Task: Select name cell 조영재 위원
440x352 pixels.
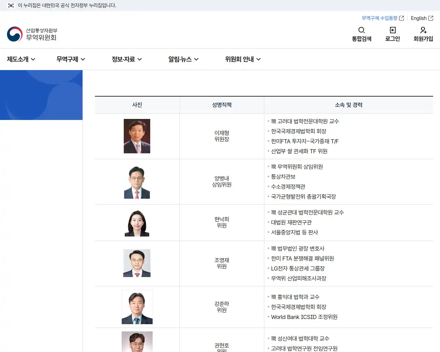Action: 222,263
